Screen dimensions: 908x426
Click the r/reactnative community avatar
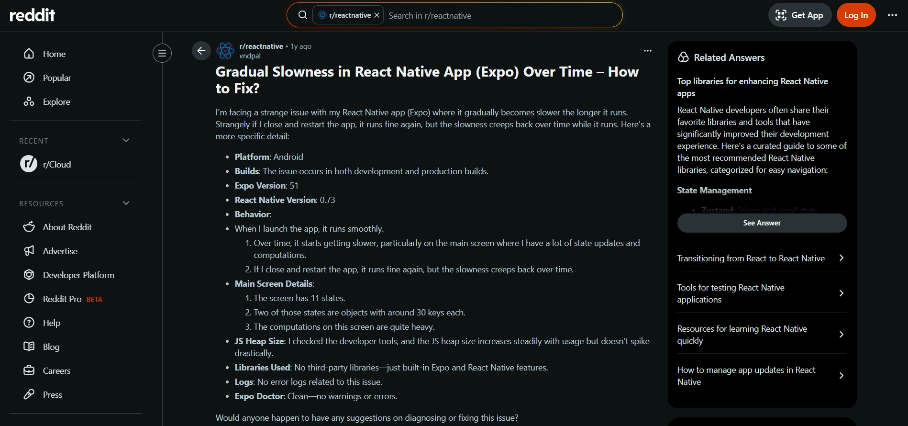pyautogui.click(x=225, y=51)
